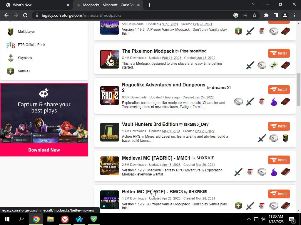
Task: Click Download Now on the ad banner
Action: coord(44,150)
